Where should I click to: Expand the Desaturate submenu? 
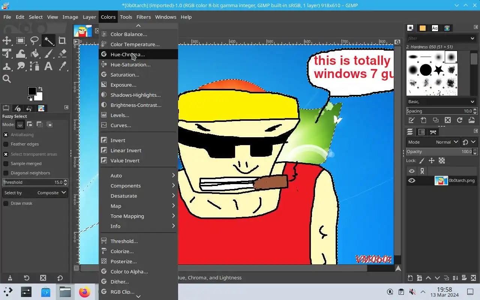coord(138,196)
